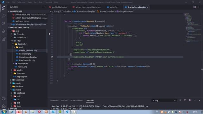The height and width of the screenshot is (114, 203).
Task: Split the terminal panel
Action: pyautogui.click(x=185, y=100)
